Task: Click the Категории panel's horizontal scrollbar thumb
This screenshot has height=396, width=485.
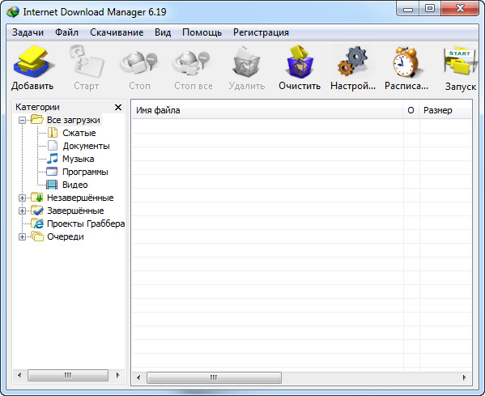Action: coord(68,375)
